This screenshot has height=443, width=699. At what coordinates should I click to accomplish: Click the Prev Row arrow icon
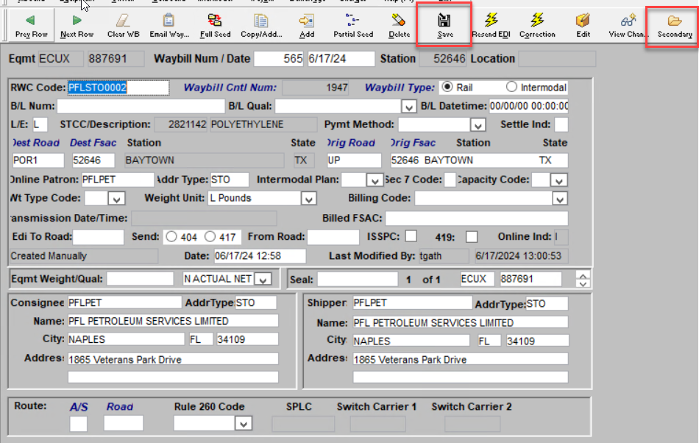(x=31, y=21)
